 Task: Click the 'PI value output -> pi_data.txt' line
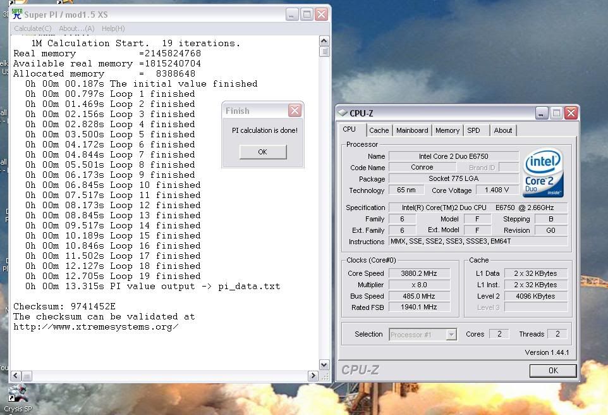click(153, 286)
